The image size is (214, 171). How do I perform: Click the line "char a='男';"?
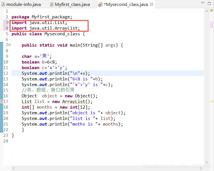37,56
